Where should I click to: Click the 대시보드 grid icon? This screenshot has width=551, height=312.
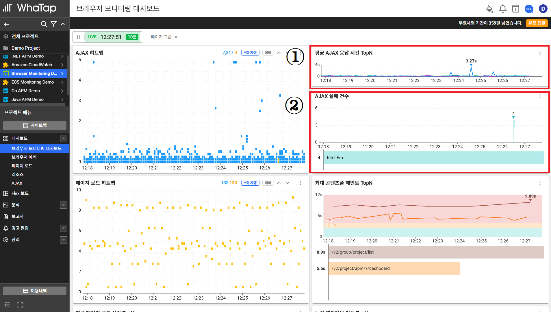coord(6,139)
